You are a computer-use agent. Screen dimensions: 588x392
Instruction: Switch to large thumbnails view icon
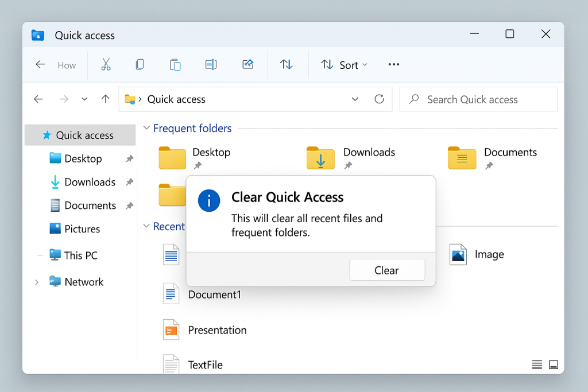click(554, 364)
